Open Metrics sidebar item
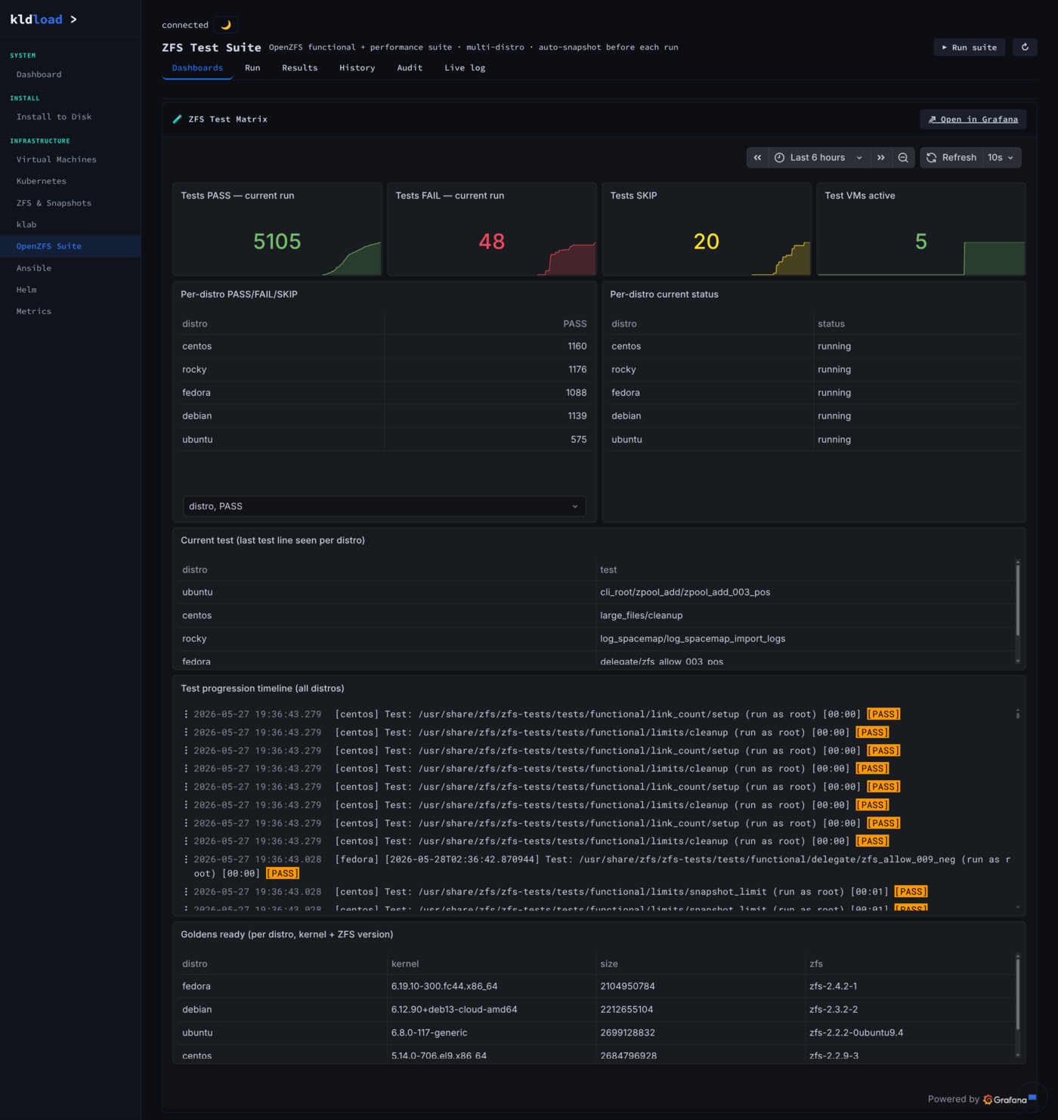 point(70,312)
